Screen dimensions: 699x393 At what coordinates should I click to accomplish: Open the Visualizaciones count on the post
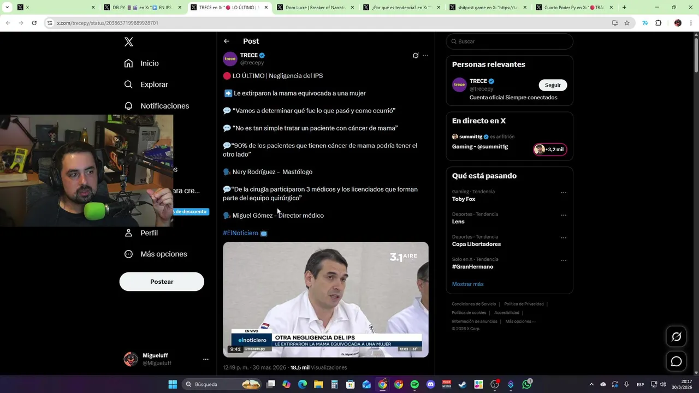tap(318, 368)
